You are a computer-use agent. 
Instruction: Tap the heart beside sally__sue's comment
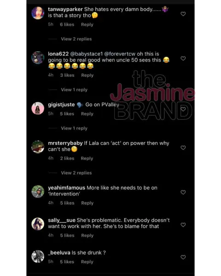pyautogui.click(x=183, y=225)
